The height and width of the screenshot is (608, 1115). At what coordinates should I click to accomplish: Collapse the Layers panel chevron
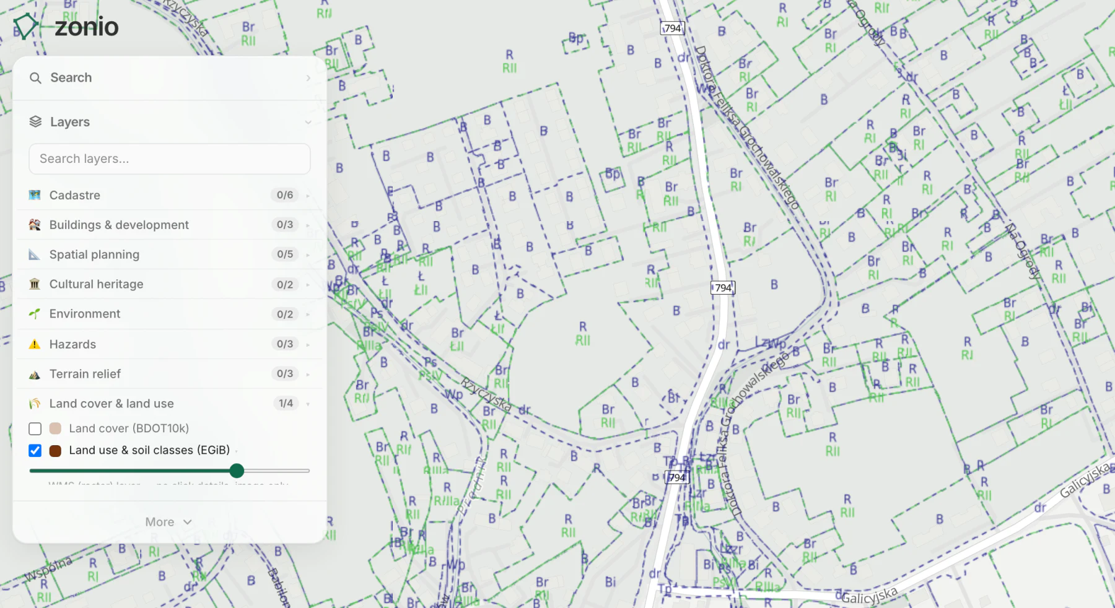[x=308, y=122]
